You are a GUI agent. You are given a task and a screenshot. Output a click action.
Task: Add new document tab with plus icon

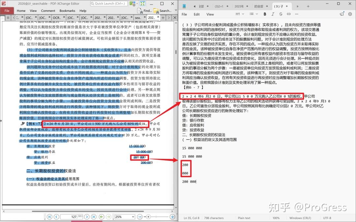[163, 17]
